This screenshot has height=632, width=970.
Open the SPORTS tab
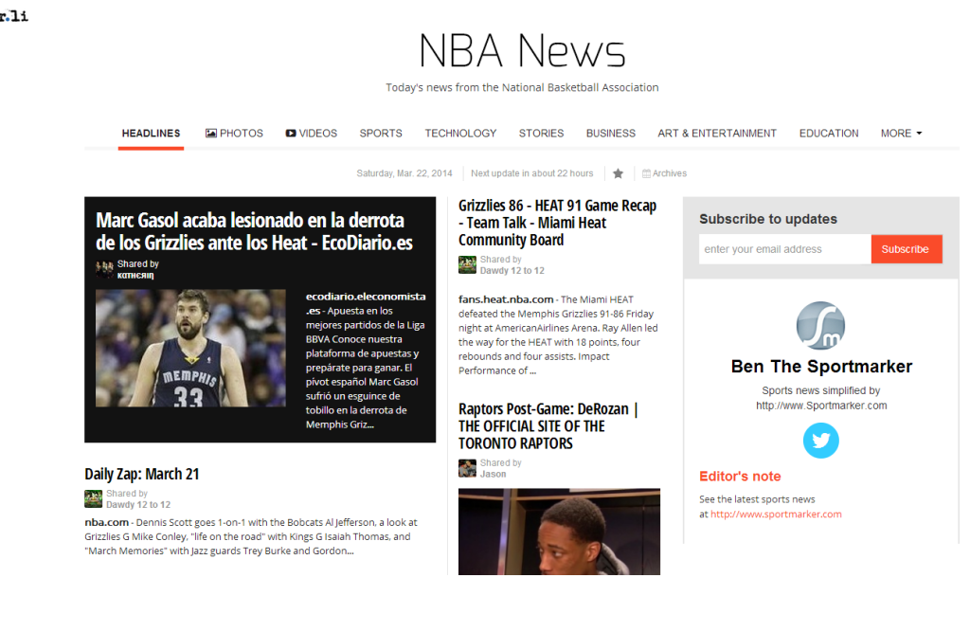tap(381, 133)
